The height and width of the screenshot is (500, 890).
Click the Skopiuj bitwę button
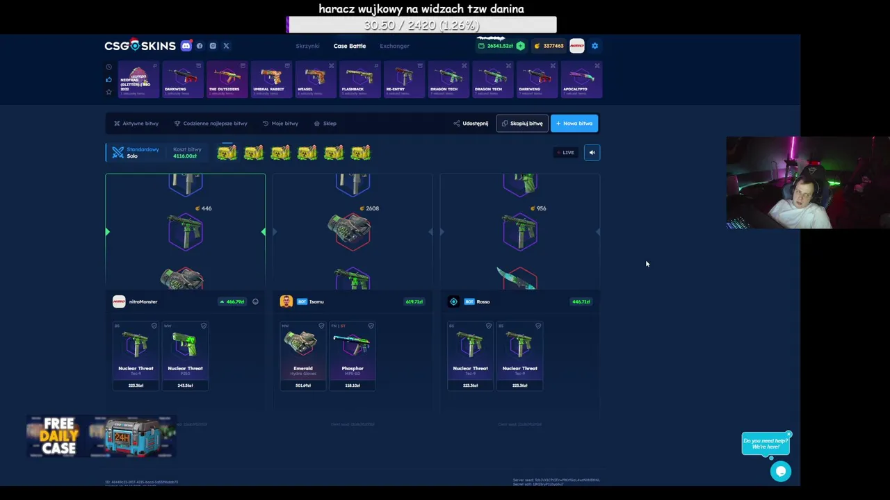(522, 124)
